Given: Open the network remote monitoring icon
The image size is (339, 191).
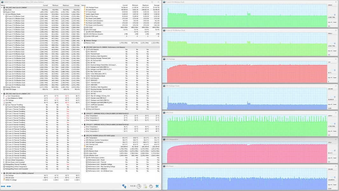Looking at the screenshot, I should (124, 186).
